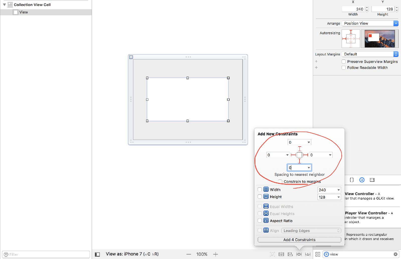Toggle the Constrain to margins checkbox
Viewport: 401px width, 259px height.
(x=280, y=182)
